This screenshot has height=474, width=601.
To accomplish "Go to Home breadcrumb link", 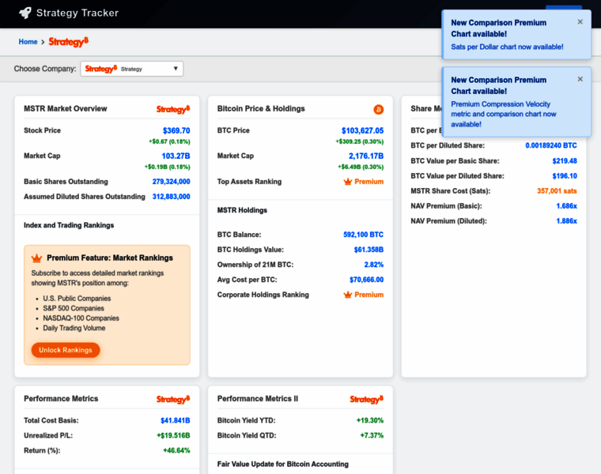I will [x=28, y=42].
